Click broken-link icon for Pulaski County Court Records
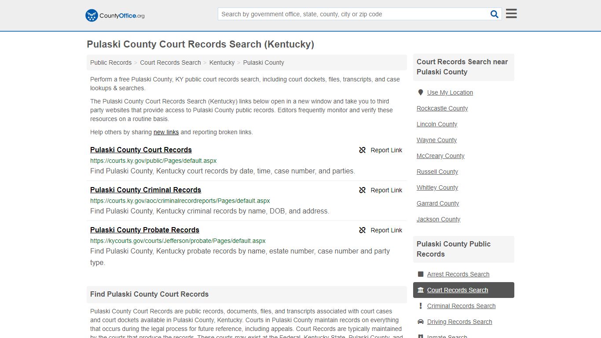The width and height of the screenshot is (601, 338). [363, 150]
